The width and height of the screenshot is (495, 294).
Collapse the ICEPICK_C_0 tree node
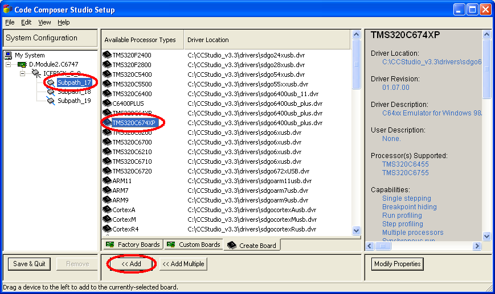[x=22, y=74]
